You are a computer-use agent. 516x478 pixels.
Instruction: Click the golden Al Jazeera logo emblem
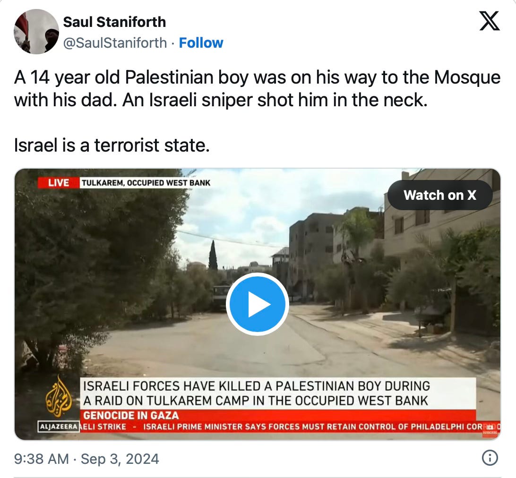click(x=59, y=397)
